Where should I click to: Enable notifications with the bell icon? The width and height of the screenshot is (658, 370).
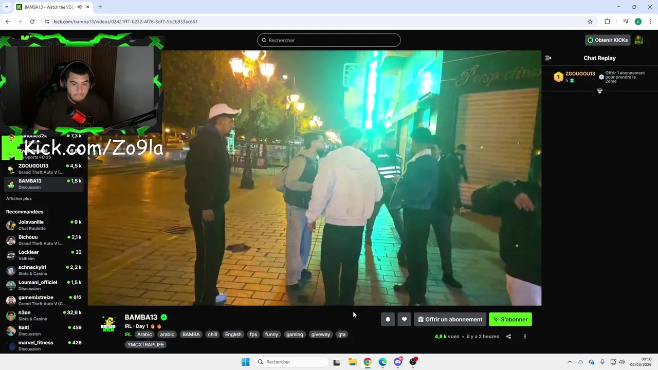pyautogui.click(x=388, y=320)
